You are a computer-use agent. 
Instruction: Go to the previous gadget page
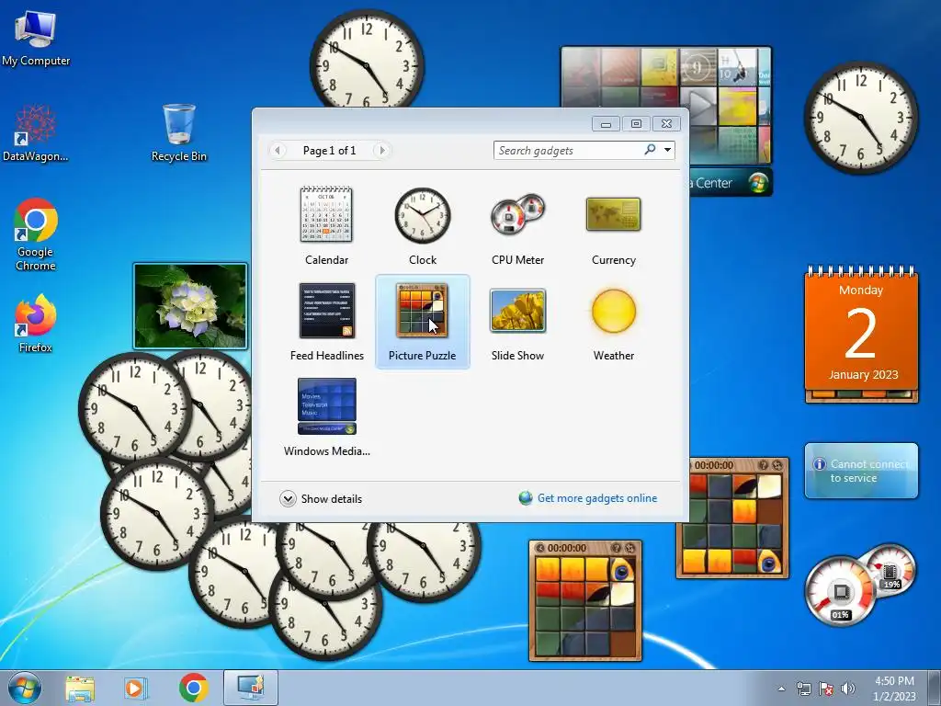pyautogui.click(x=278, y=150)
